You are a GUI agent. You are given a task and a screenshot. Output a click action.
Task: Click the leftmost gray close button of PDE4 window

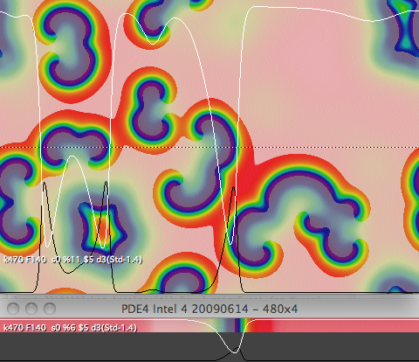[x=13, y=309]
